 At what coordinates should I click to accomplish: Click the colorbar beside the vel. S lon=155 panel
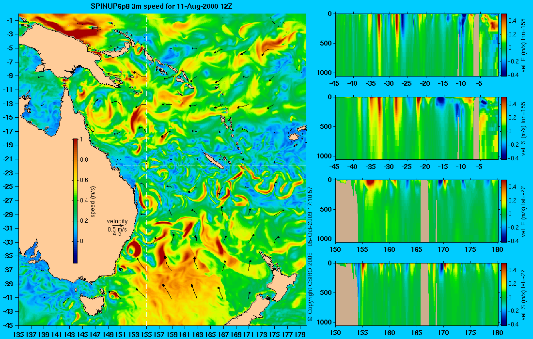click(x=504, y=128)
